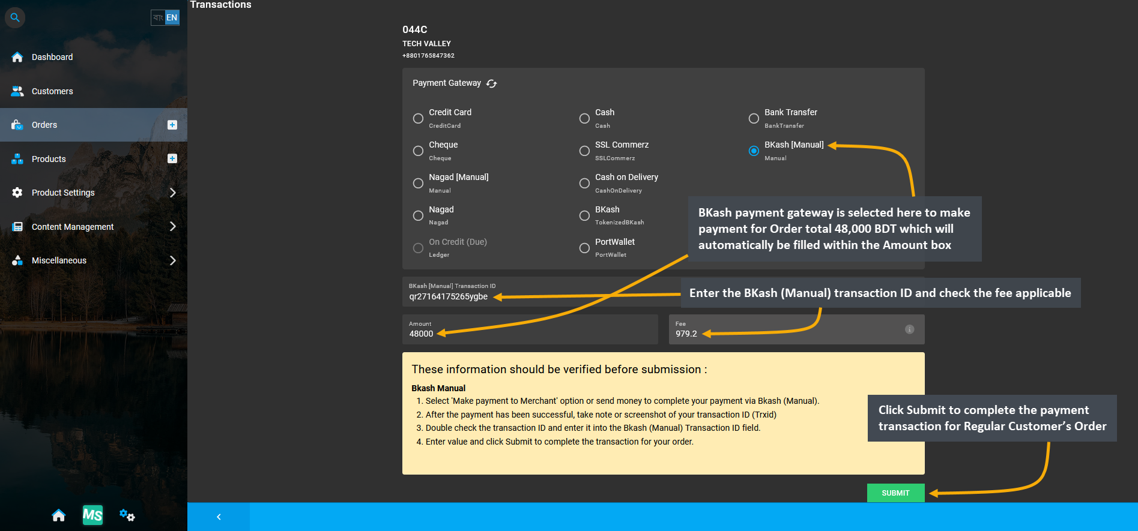Select Cash payment gateway
The height and width of the screenshot is (531, 1138).
point(584,118)
